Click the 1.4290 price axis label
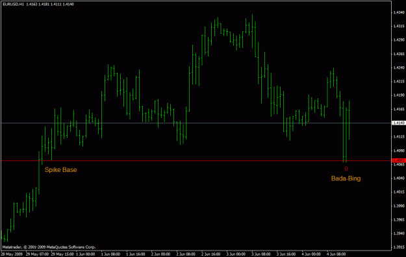The height and width of the screenshot is (257, 406). 399,40
